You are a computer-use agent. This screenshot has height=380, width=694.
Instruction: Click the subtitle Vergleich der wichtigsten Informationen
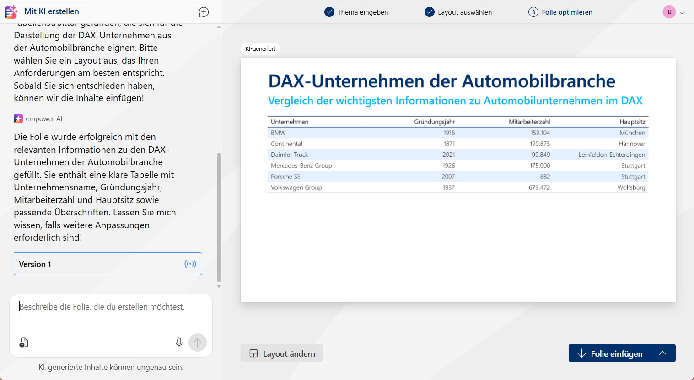[x=455, y=101]
